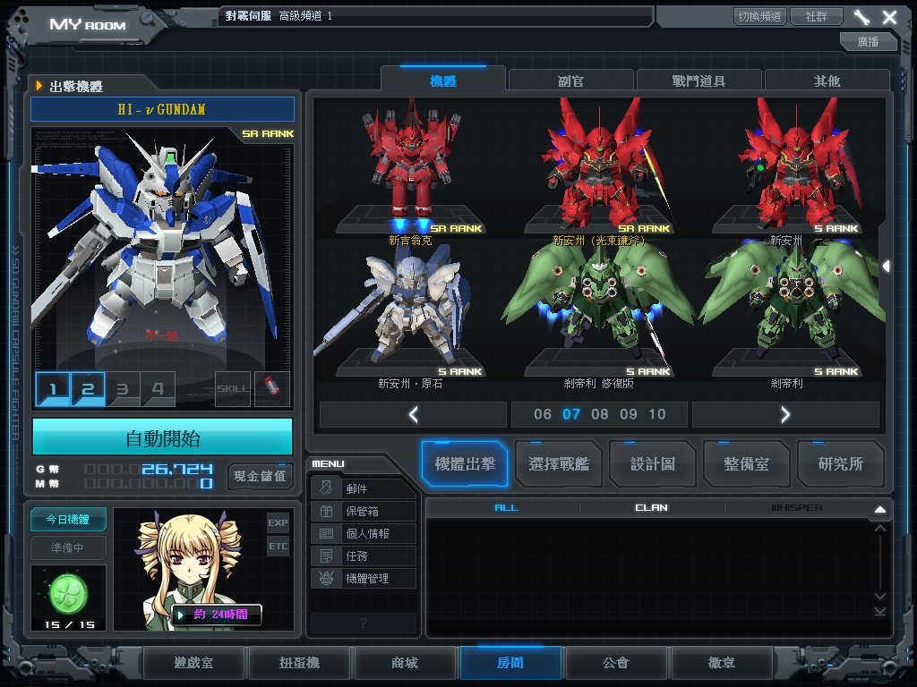Click the 機體管理 Gundam head icon

[x=327, y=578]
